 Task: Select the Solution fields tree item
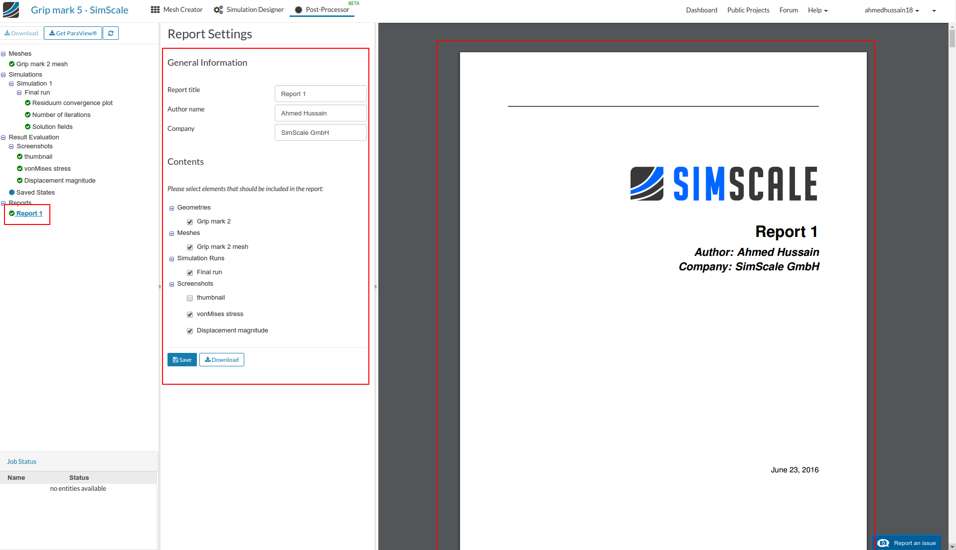pos(52,126)
